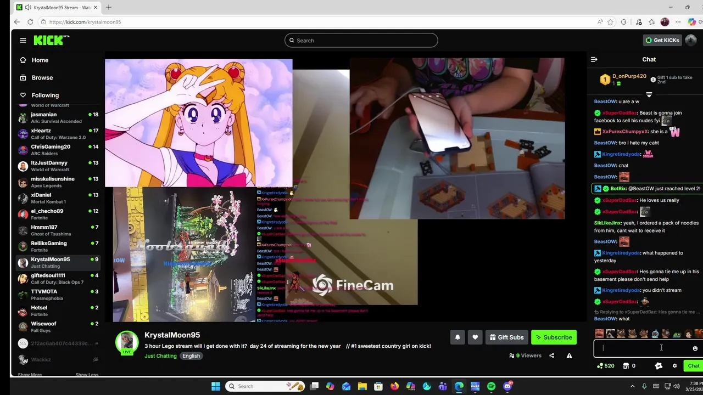
Task: Send message with the Chat button
Action: pyautogui.click(x=693, y=366)
